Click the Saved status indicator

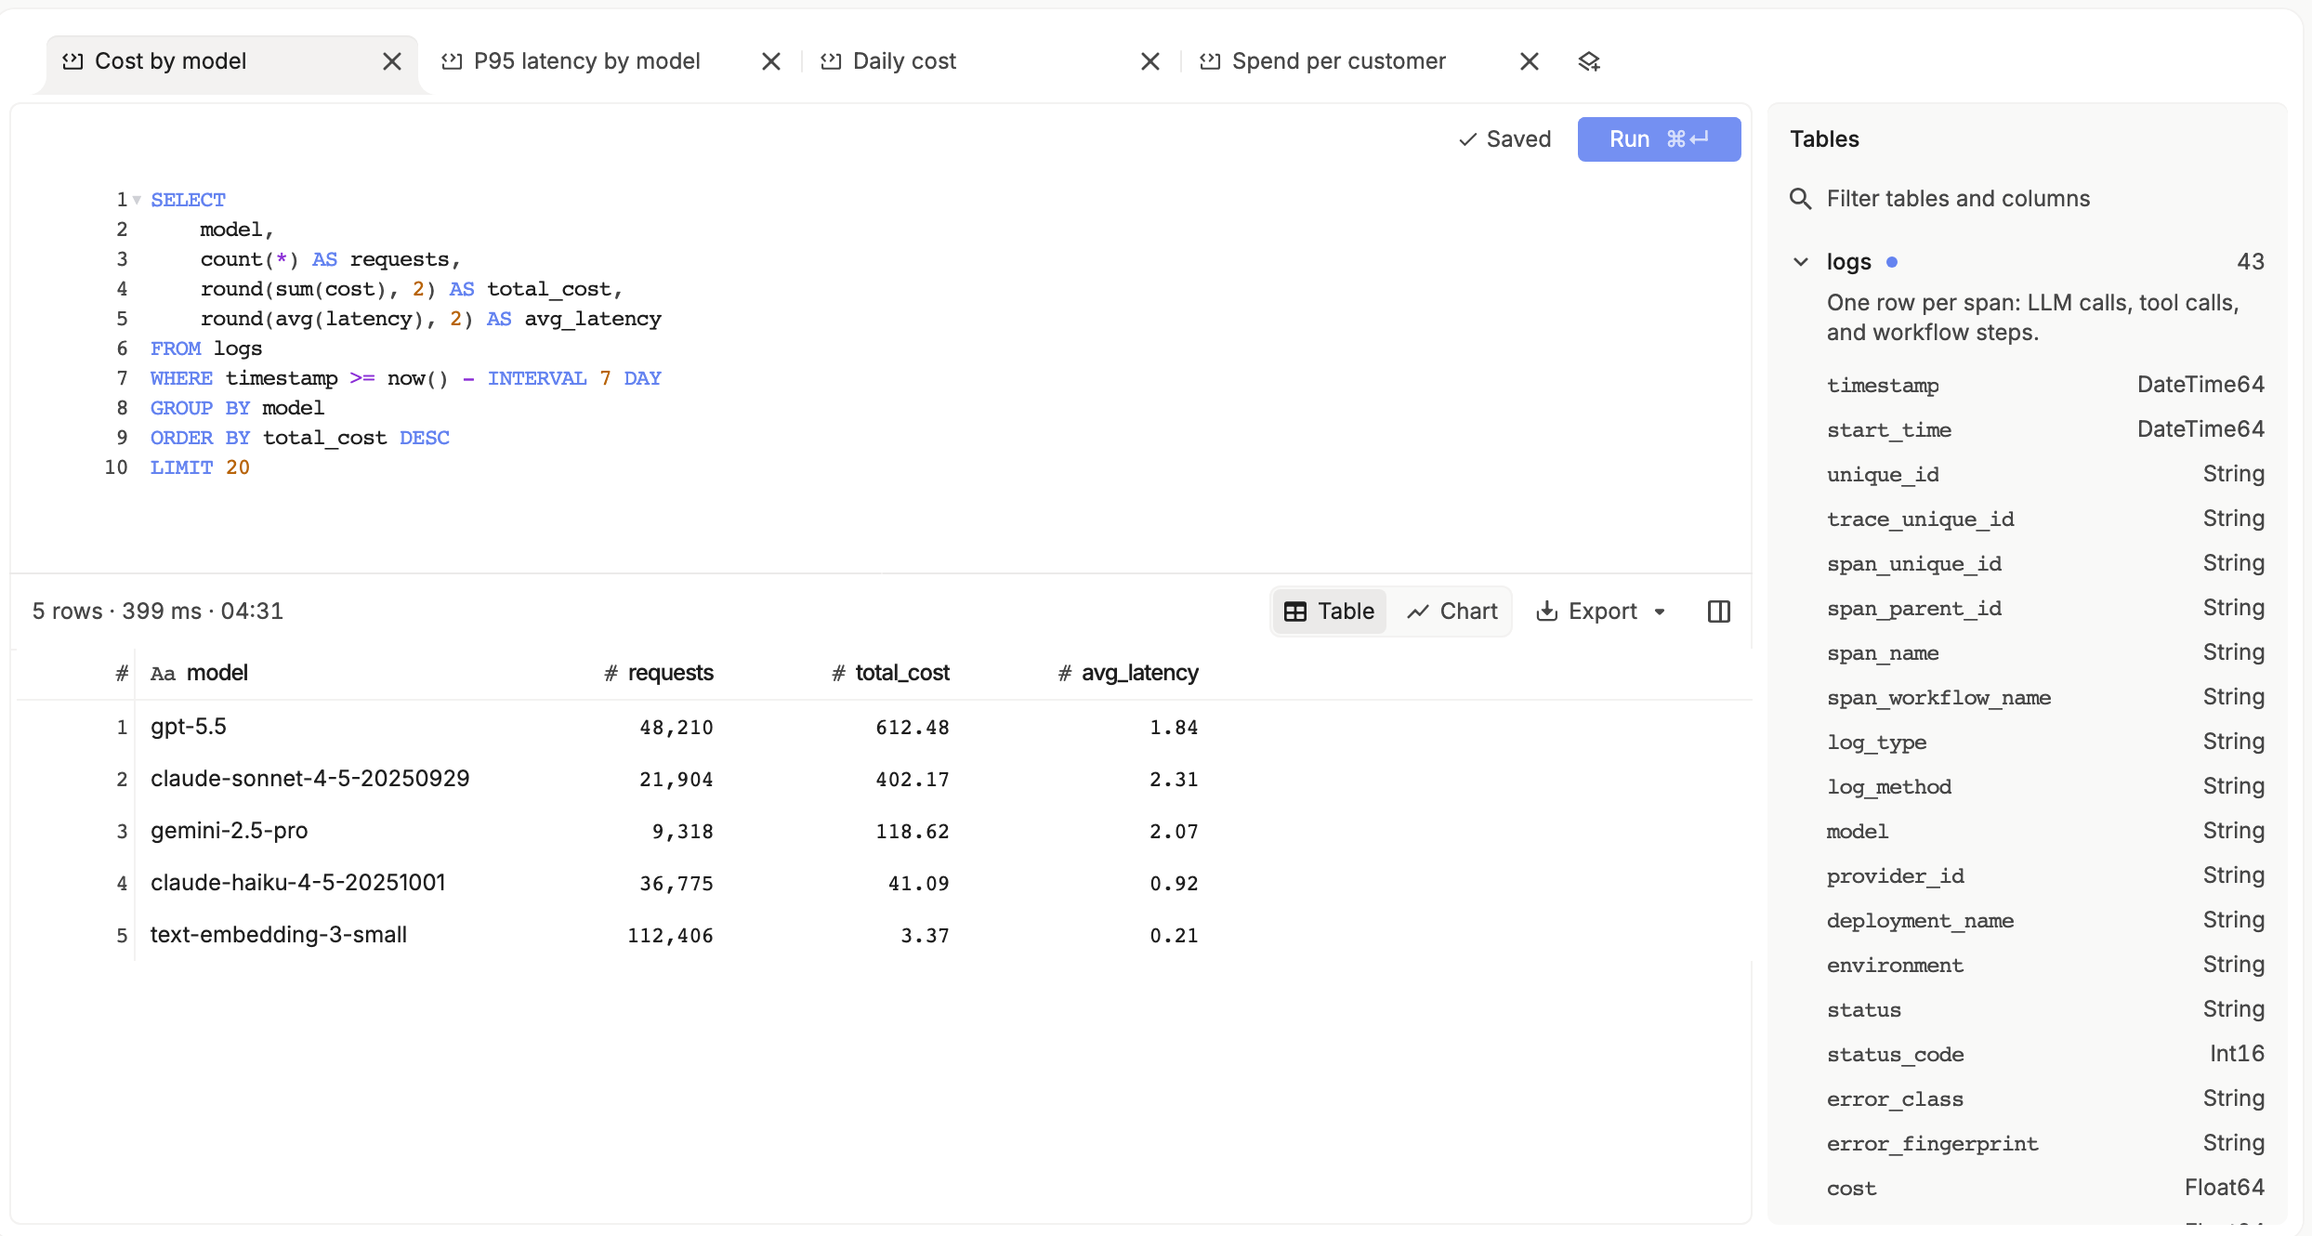point(1504,139)
